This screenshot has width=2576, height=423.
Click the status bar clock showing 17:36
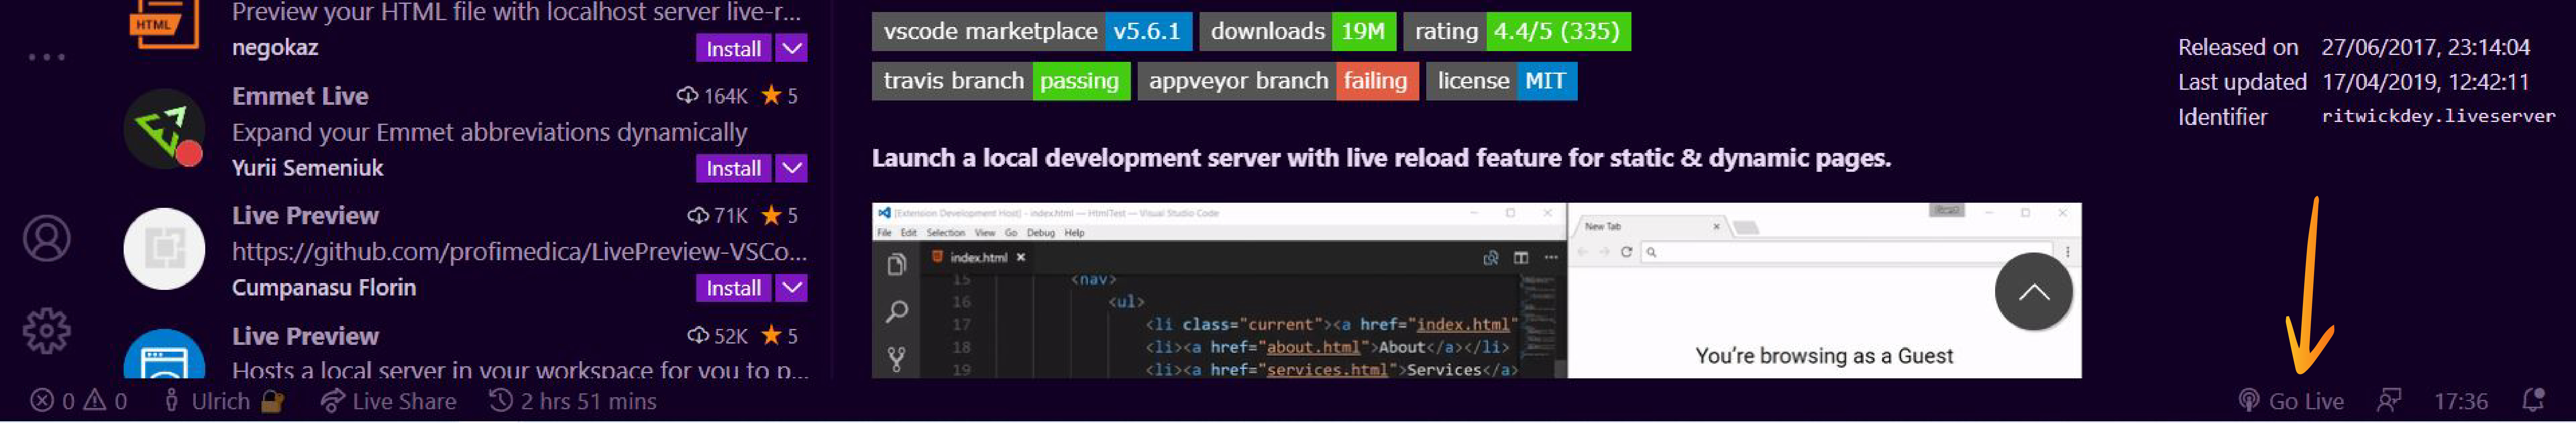[2460, 401]
